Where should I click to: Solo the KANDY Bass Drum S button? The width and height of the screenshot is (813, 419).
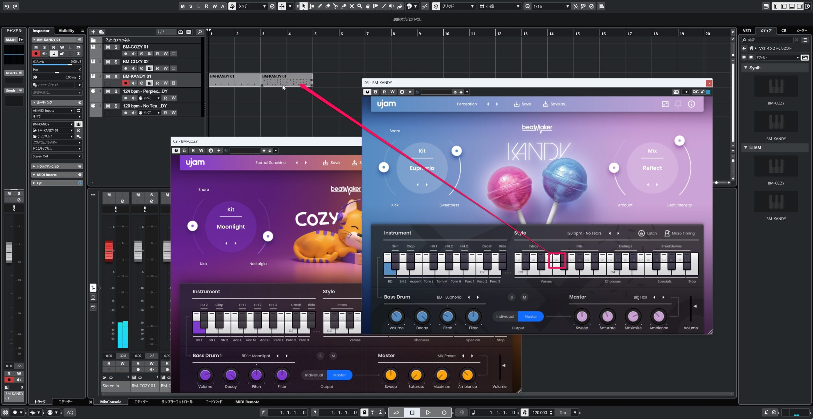[x=511, y=297]
